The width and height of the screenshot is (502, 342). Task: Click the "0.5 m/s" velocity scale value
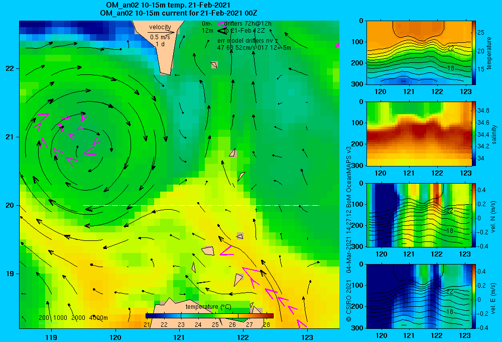(x=160, y=37)
